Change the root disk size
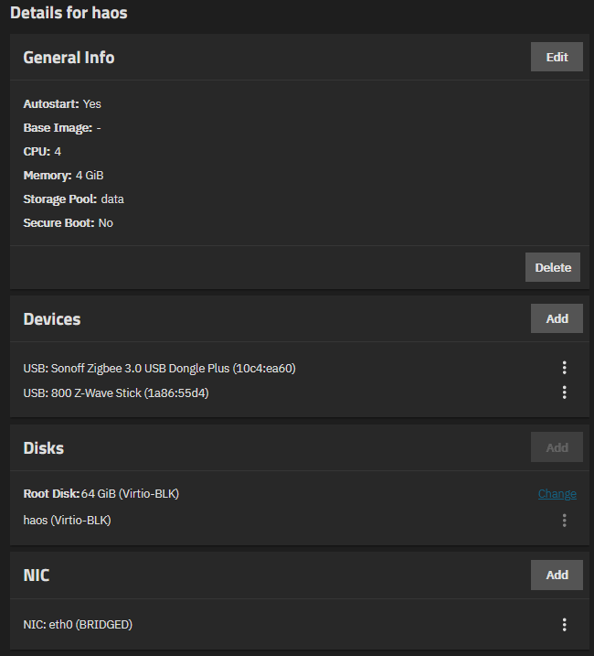The height and width of the screenshot is (656, 594). click(x=557, y=494)
